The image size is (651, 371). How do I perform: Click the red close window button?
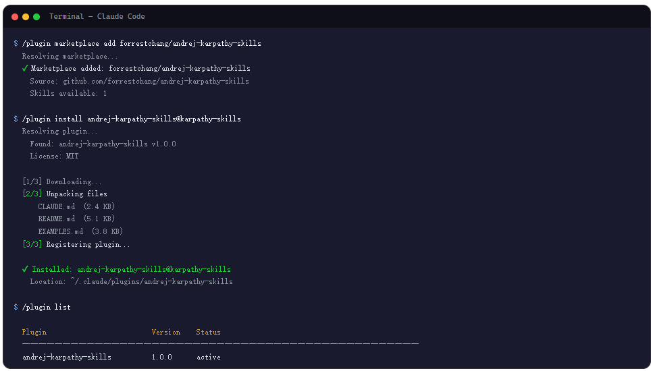[x=15, y=17]
